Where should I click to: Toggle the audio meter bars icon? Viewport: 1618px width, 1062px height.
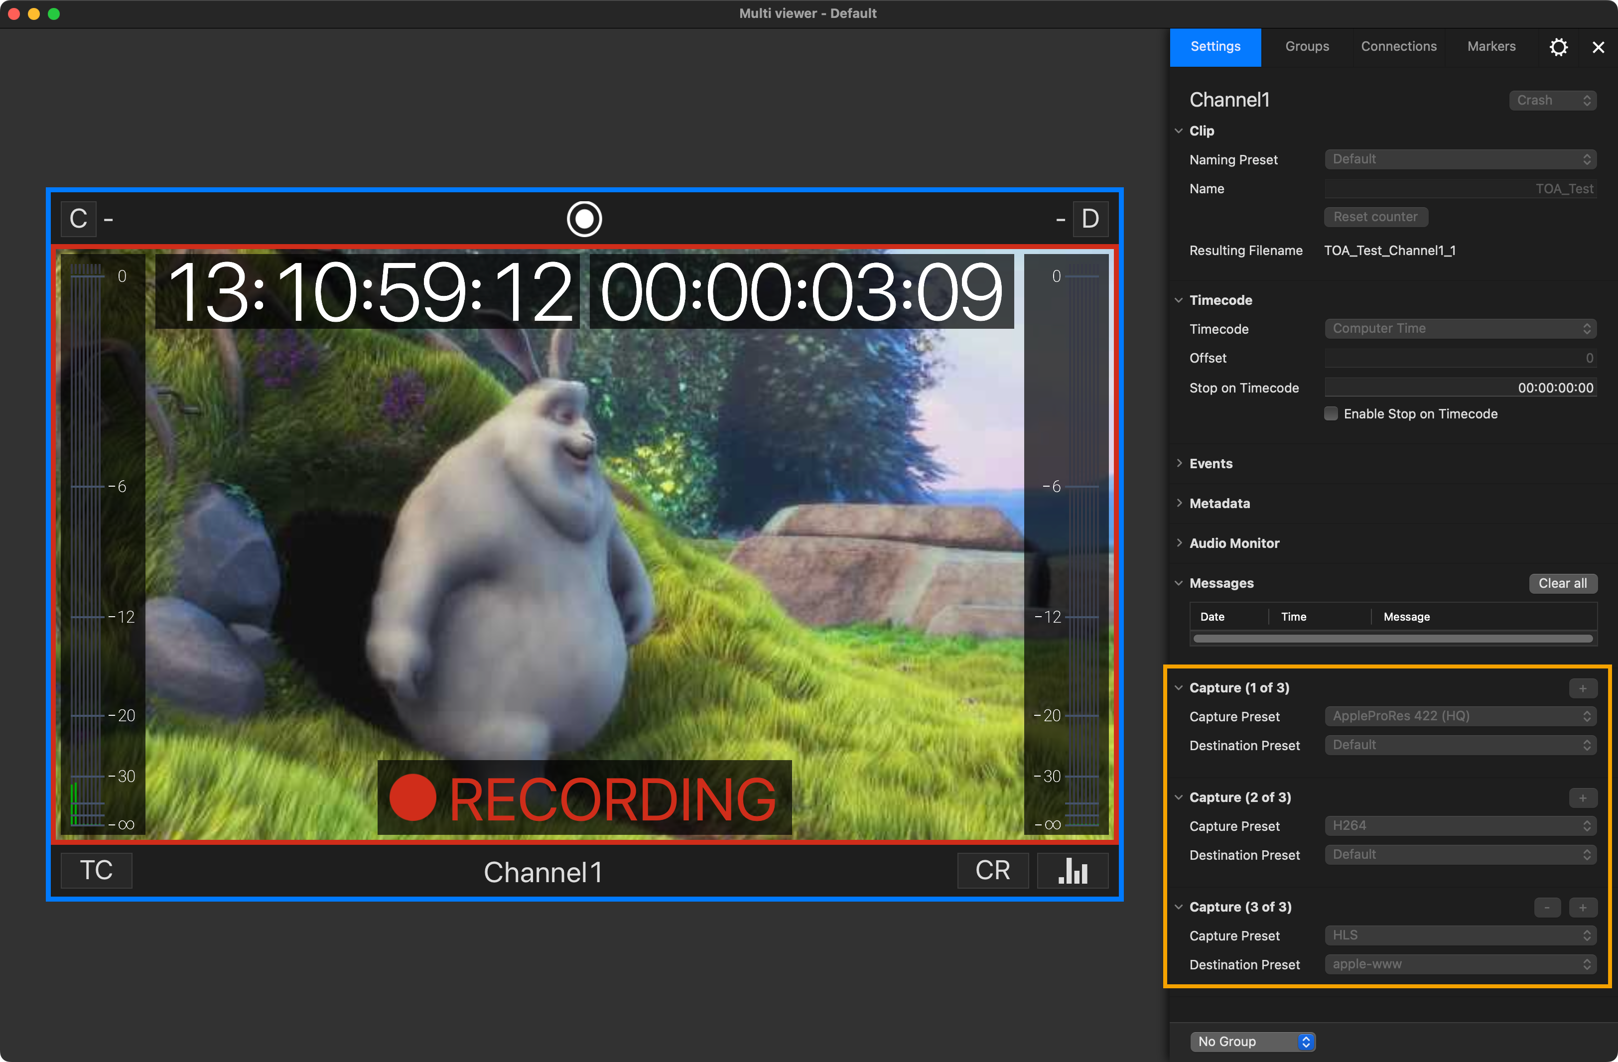(x=1073, y=870)
